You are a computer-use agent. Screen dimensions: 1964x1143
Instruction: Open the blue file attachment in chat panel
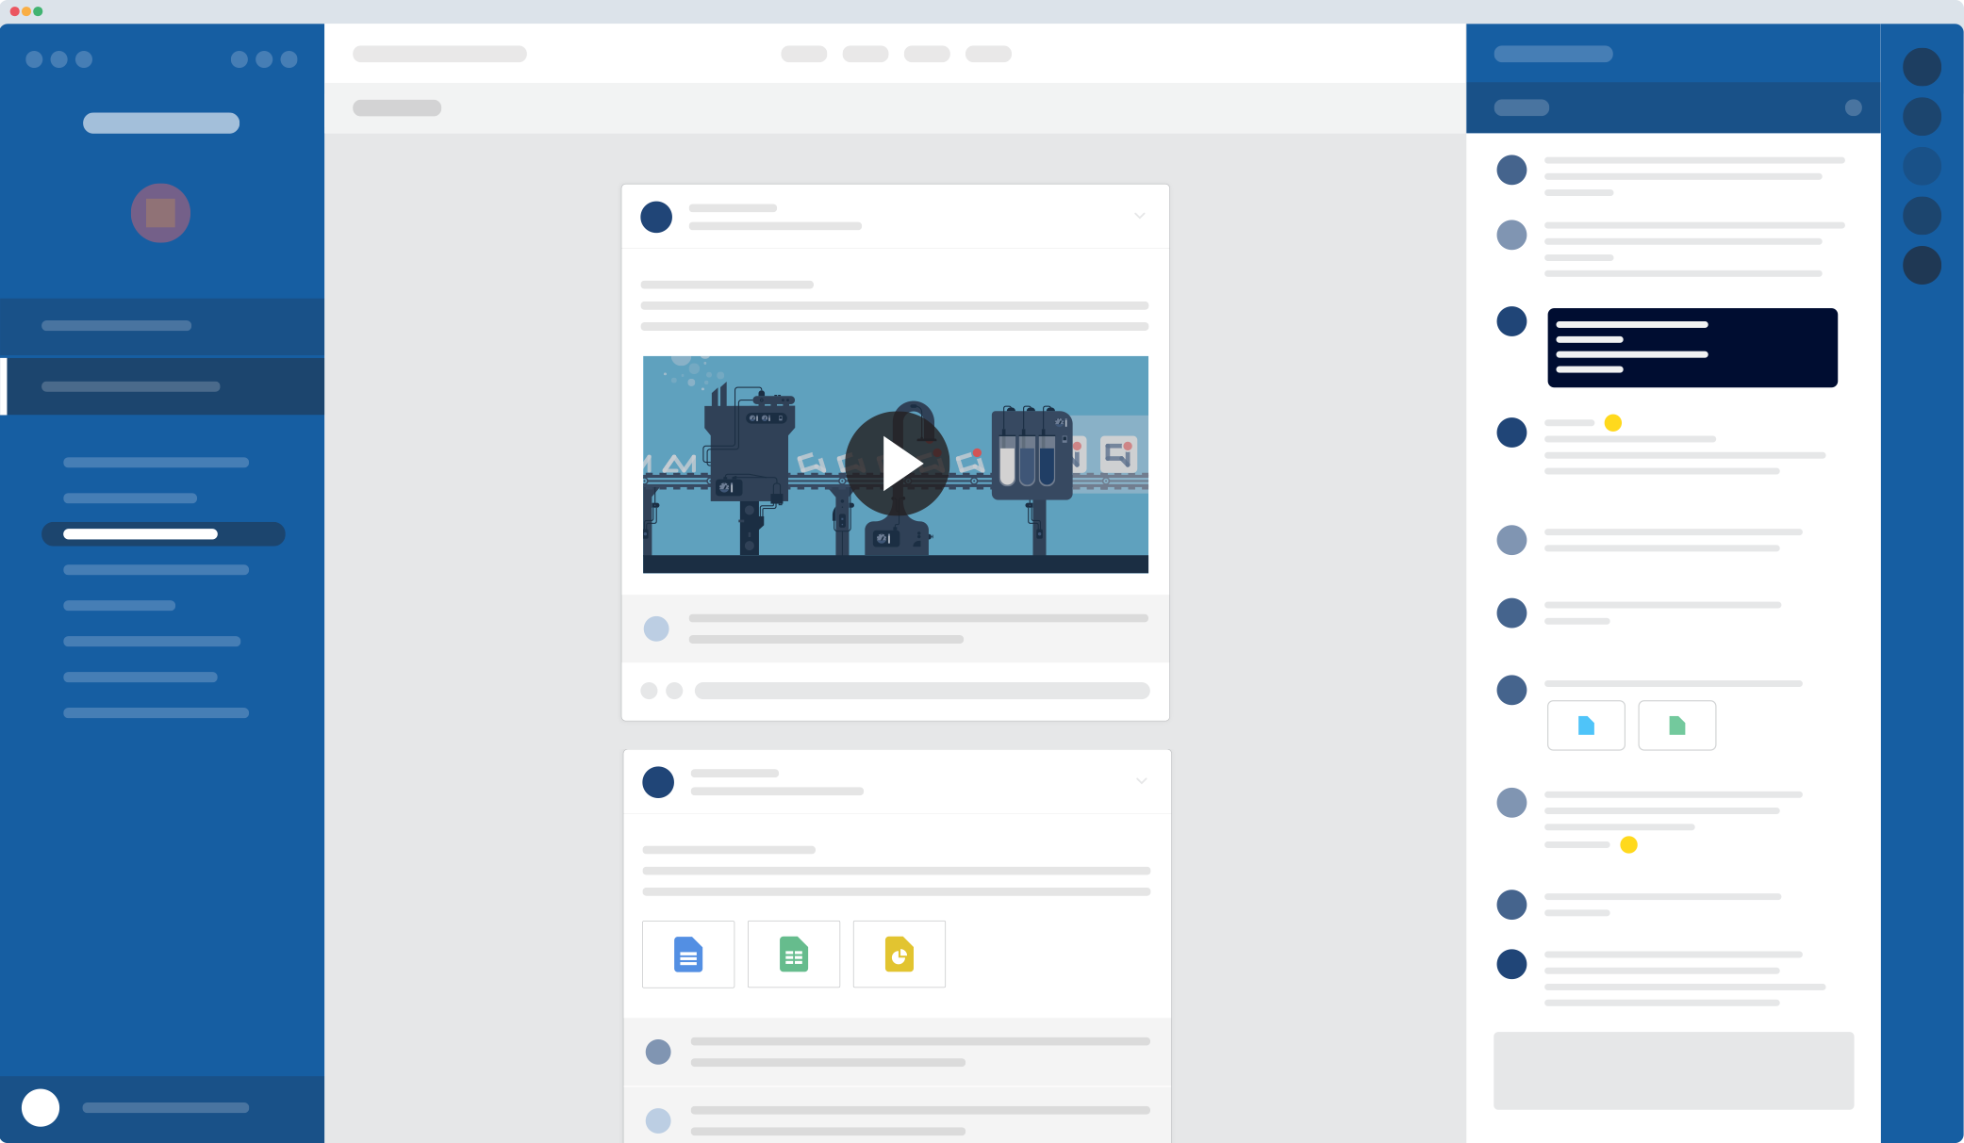click(1586, 726)
